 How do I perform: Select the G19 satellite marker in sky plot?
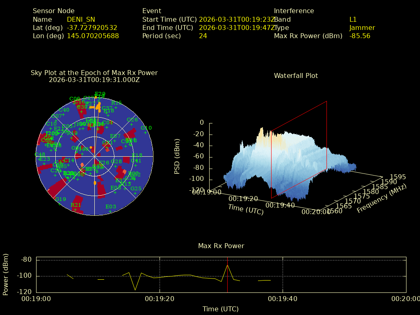pyautogui.click(x=59, y=204)
